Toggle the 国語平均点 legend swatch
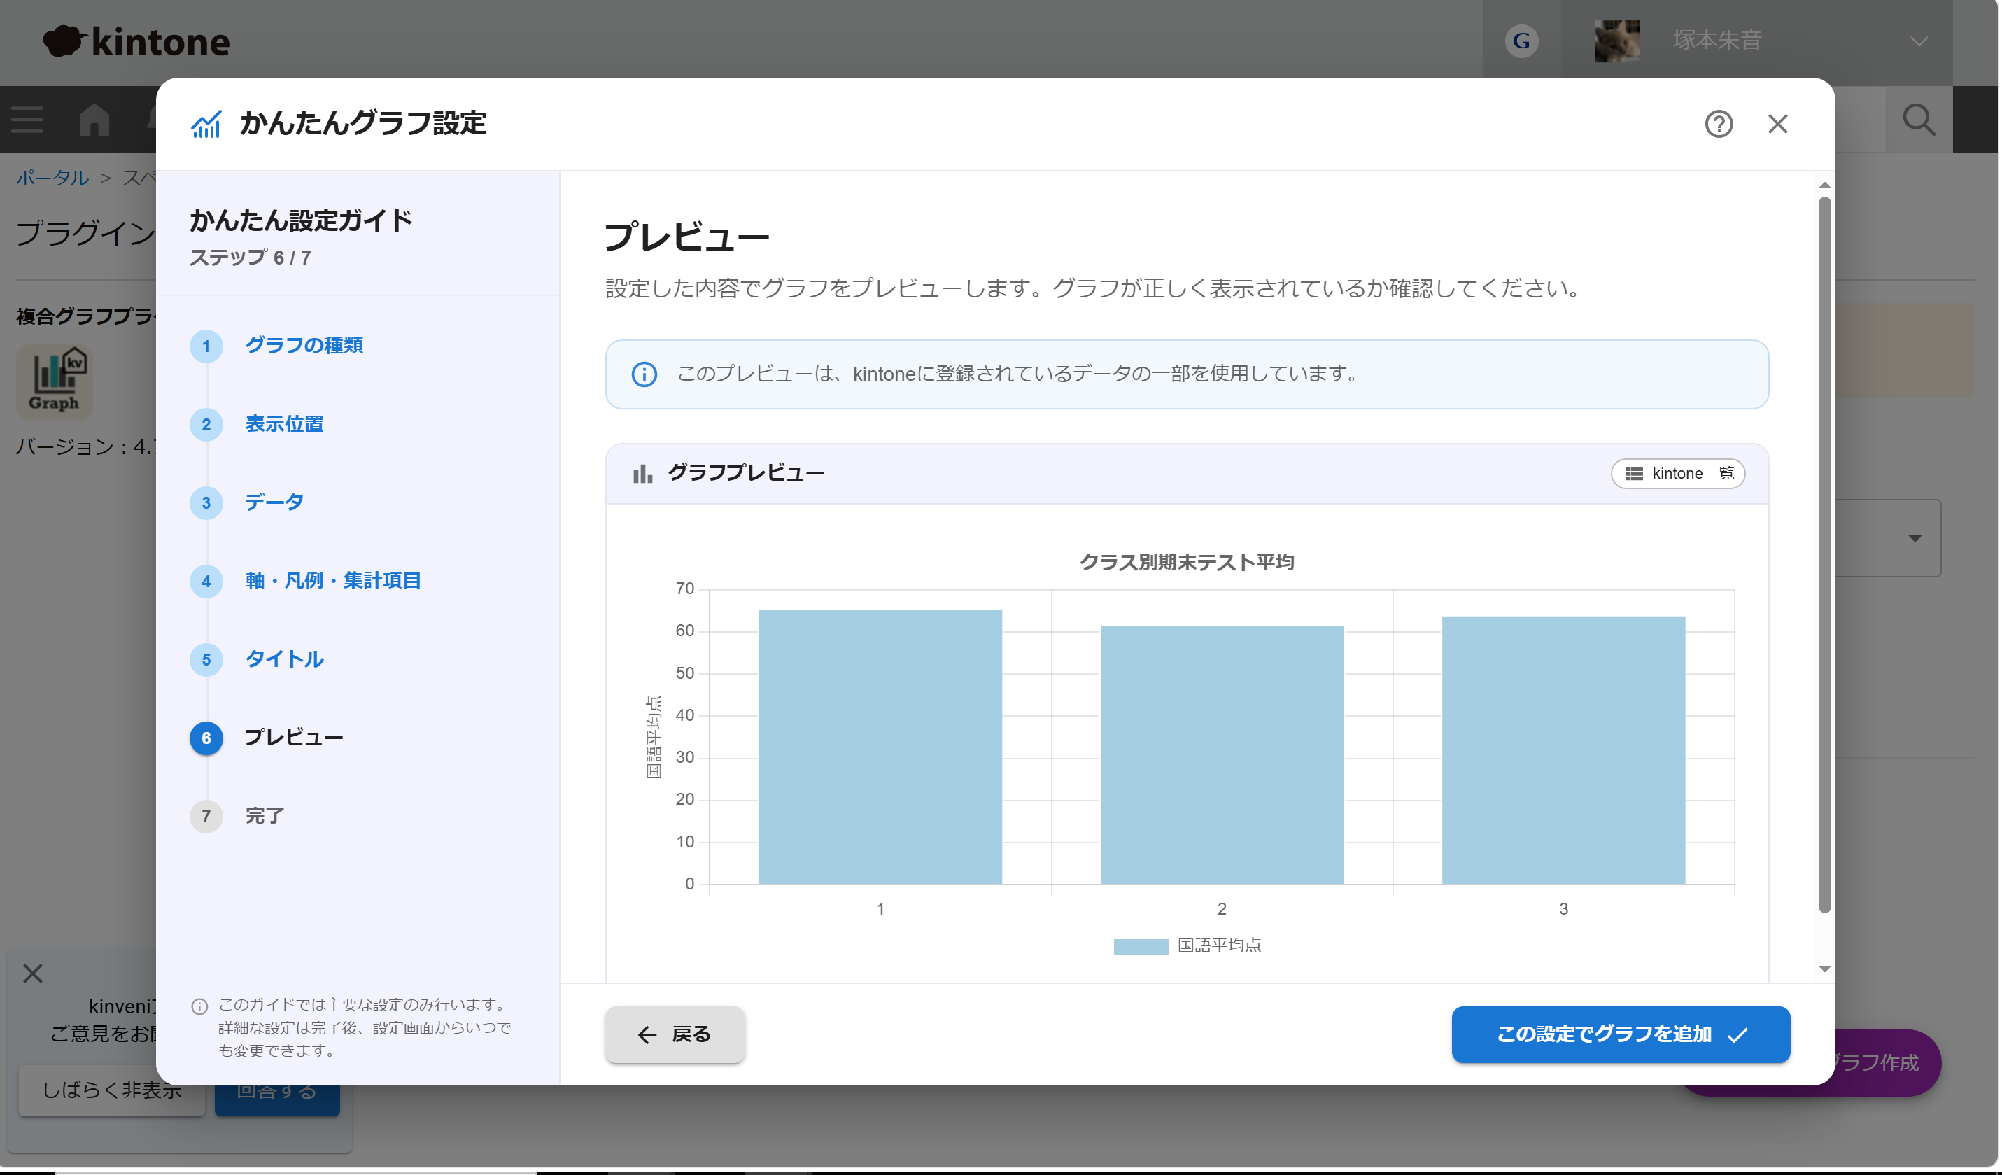2002x1175 pixels. pos(1141,946)
